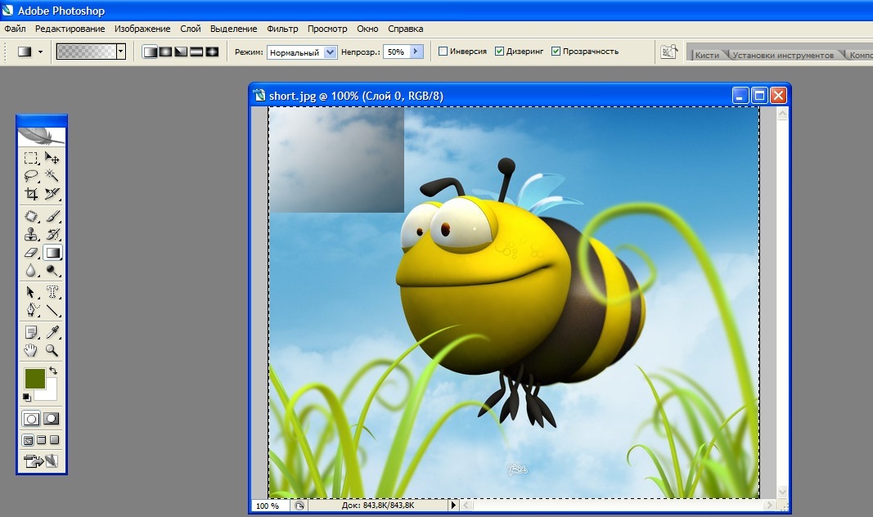Open the Просмотр menu

point(327,29)
